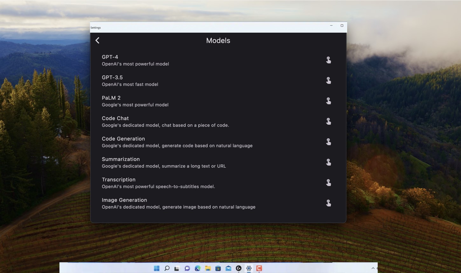
Task: Click the Models page heading
Action: (x=218, y=41)
